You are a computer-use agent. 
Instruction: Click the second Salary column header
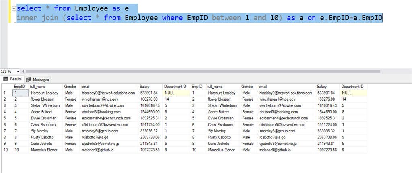pos(328,86)
